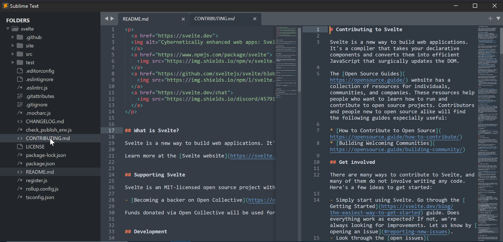Click the '# Contributing to Svelte' title line
This screenshot has width=503, height=242.
click(x=366, y=29)
